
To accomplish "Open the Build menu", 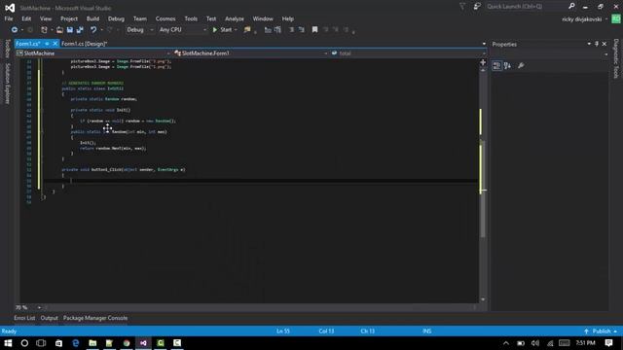I will [x=92, y=18].
